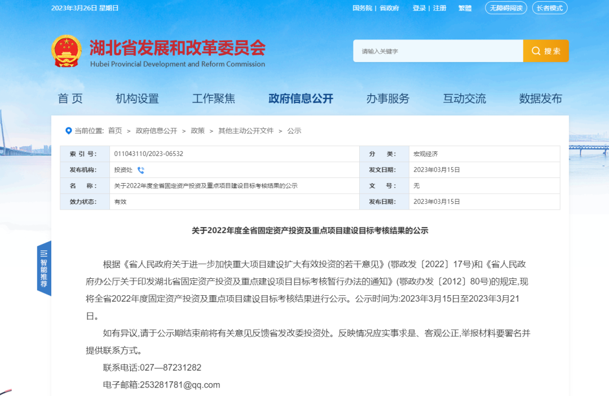Open the 办事服务 menu
The width and height of the screenshot is (609, 396).
pos(386,98)
